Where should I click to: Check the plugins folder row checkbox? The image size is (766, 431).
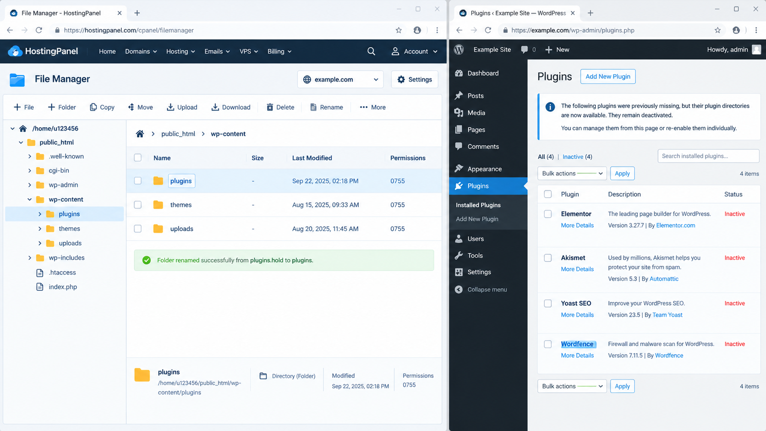[137, 181]
